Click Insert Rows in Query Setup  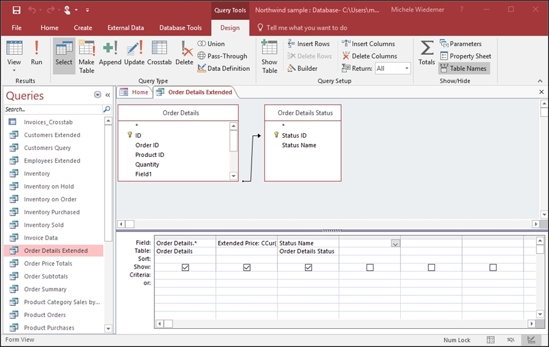tap(309, 44)
